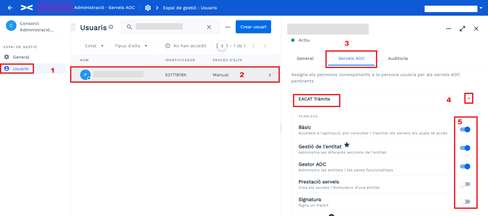488x216 pixels.
Task: Click the Crear usuari button
Action: click(253, 27)
